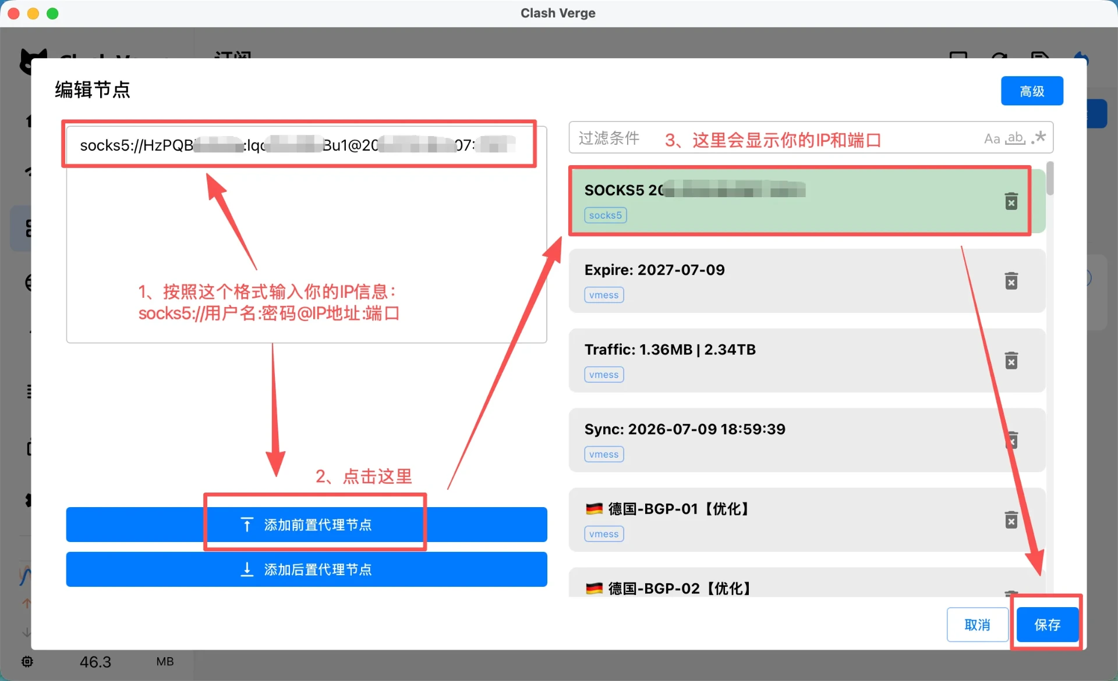Image resolution: width=1118 pixels, height=681 pixels.
Task: Delete the Traffic: 1.36MB node
Action: (1011, 361)
